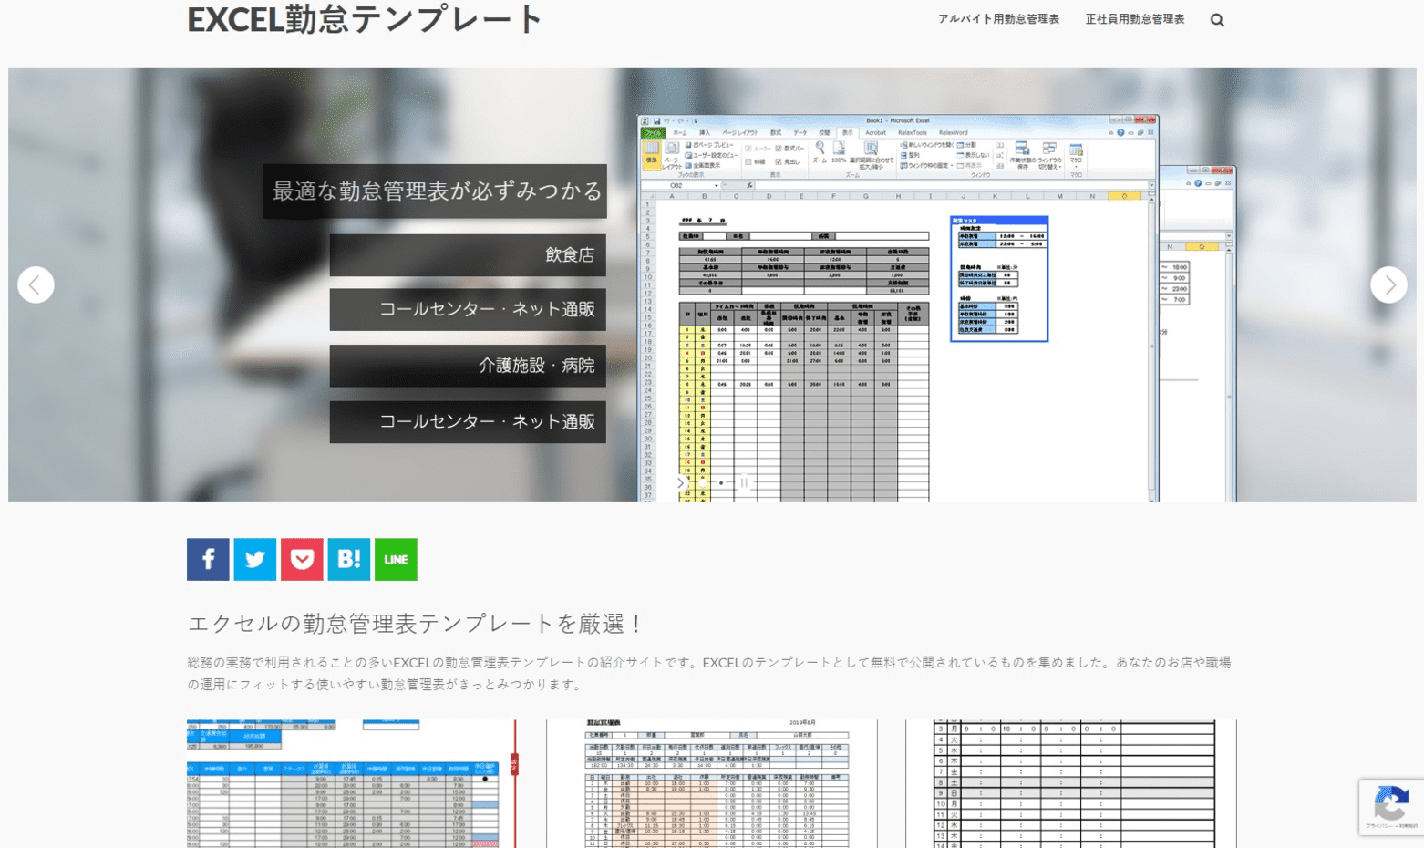Viewport: 1424px width, 848px height.
Task: Uncheck the 見出し headings checkbox
Action: point(778,163)
